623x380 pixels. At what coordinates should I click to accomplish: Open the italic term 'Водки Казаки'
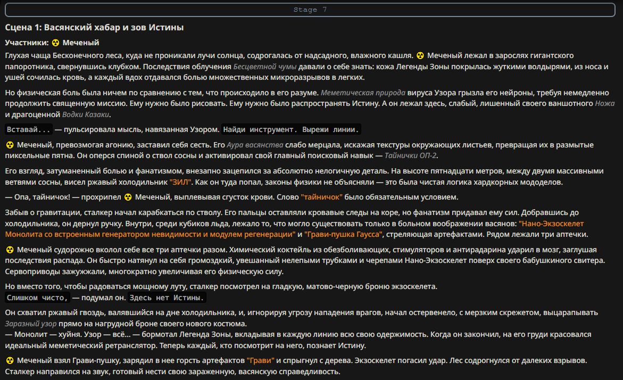click(x=86, y=114)
